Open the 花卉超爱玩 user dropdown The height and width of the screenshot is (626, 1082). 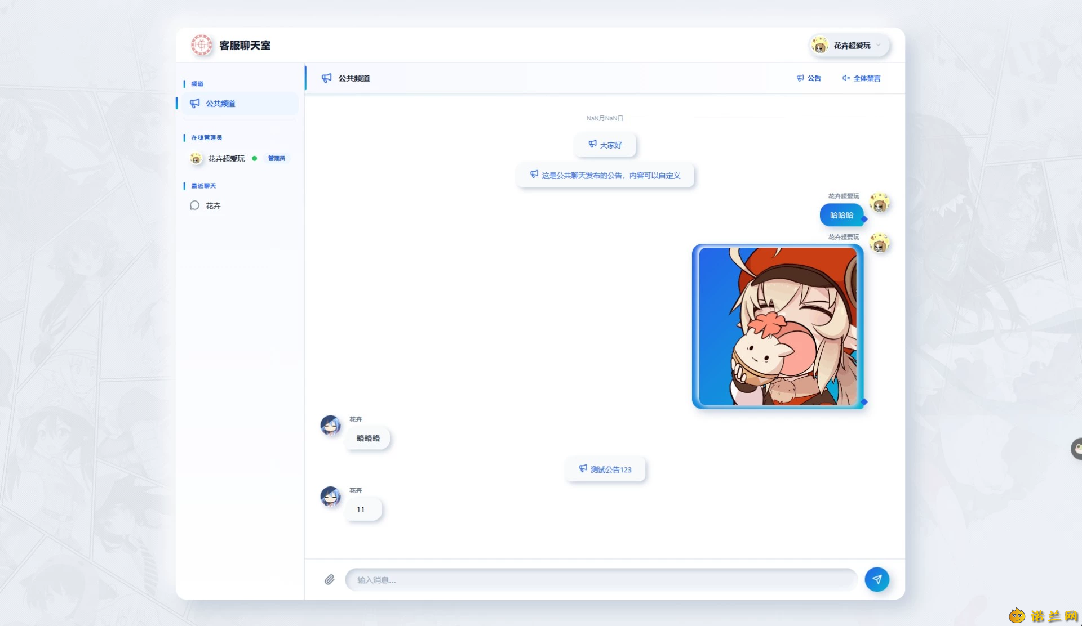pos(850,46)
